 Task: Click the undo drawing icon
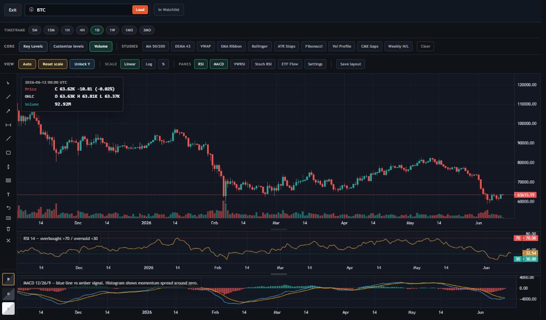[8, 208]
